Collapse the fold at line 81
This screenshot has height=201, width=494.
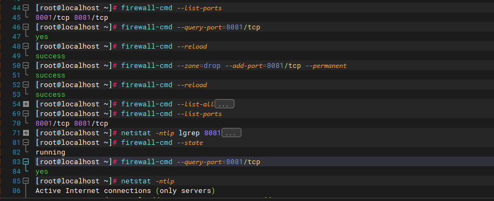pos(26,143)
